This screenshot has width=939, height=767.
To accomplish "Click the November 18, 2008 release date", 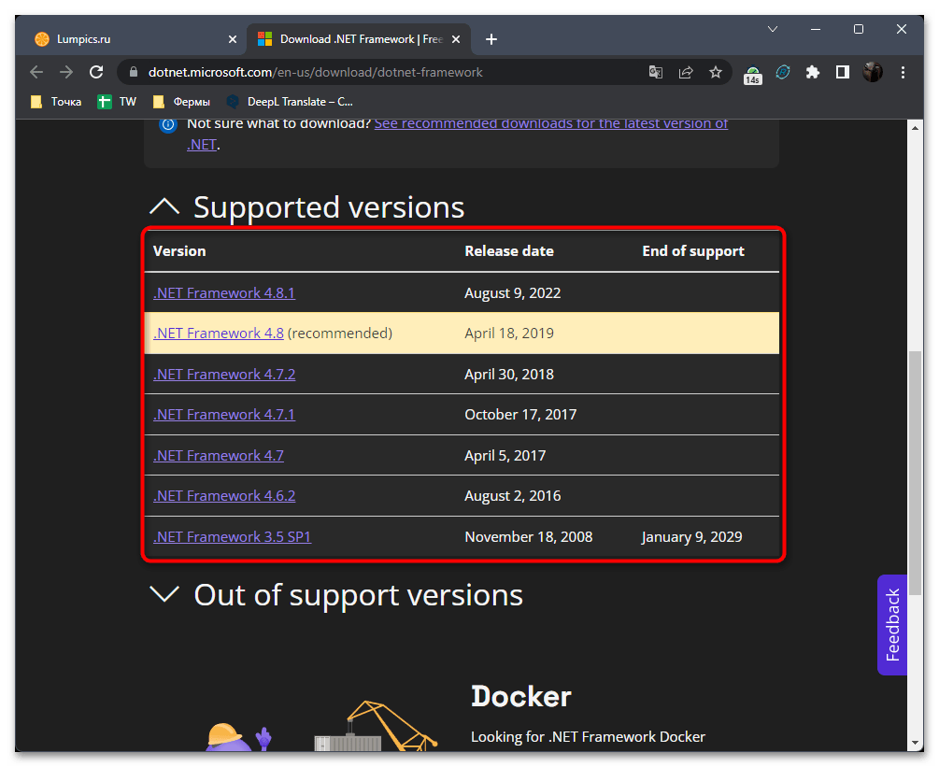I will click(528, 537).
